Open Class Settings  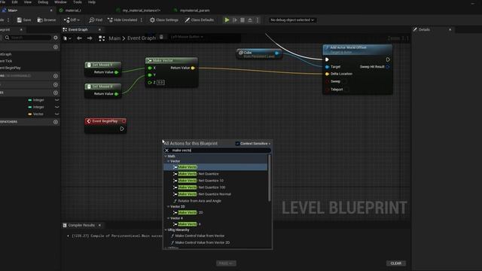[x=164, y=20]
